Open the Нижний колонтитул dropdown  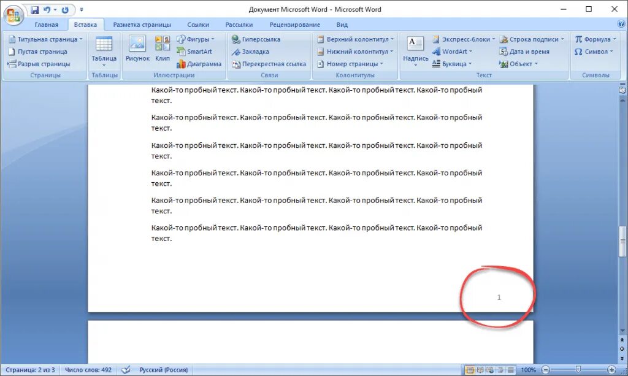[355, 52]
